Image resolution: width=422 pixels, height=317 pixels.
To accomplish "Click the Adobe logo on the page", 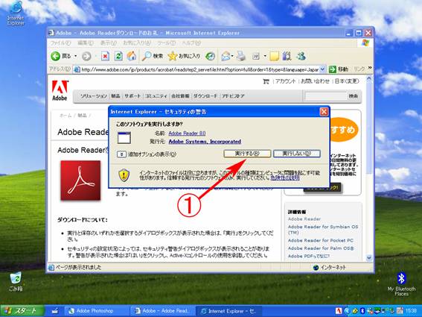I will pyautogui.click(x=60, y=91).
